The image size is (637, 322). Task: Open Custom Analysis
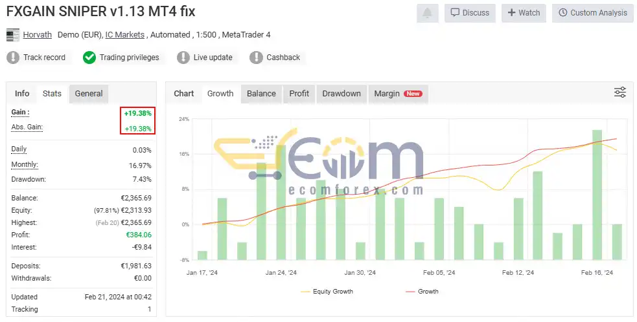(x=593, y=13)
